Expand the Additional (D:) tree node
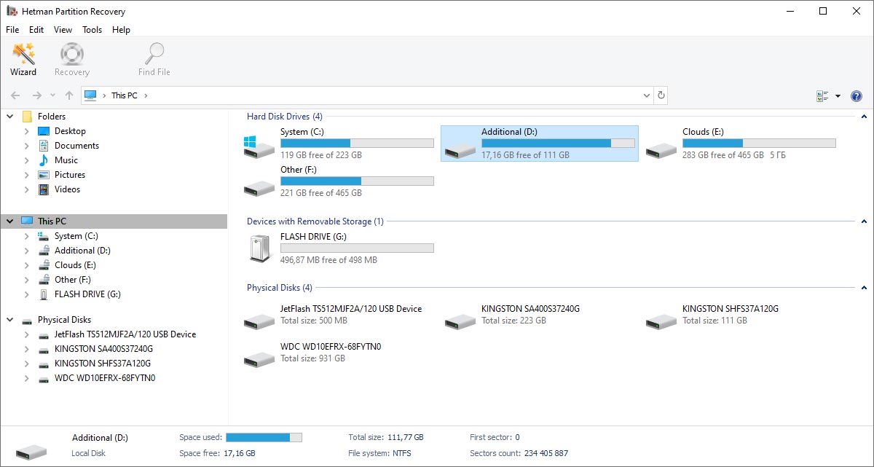 pos(27,251)
